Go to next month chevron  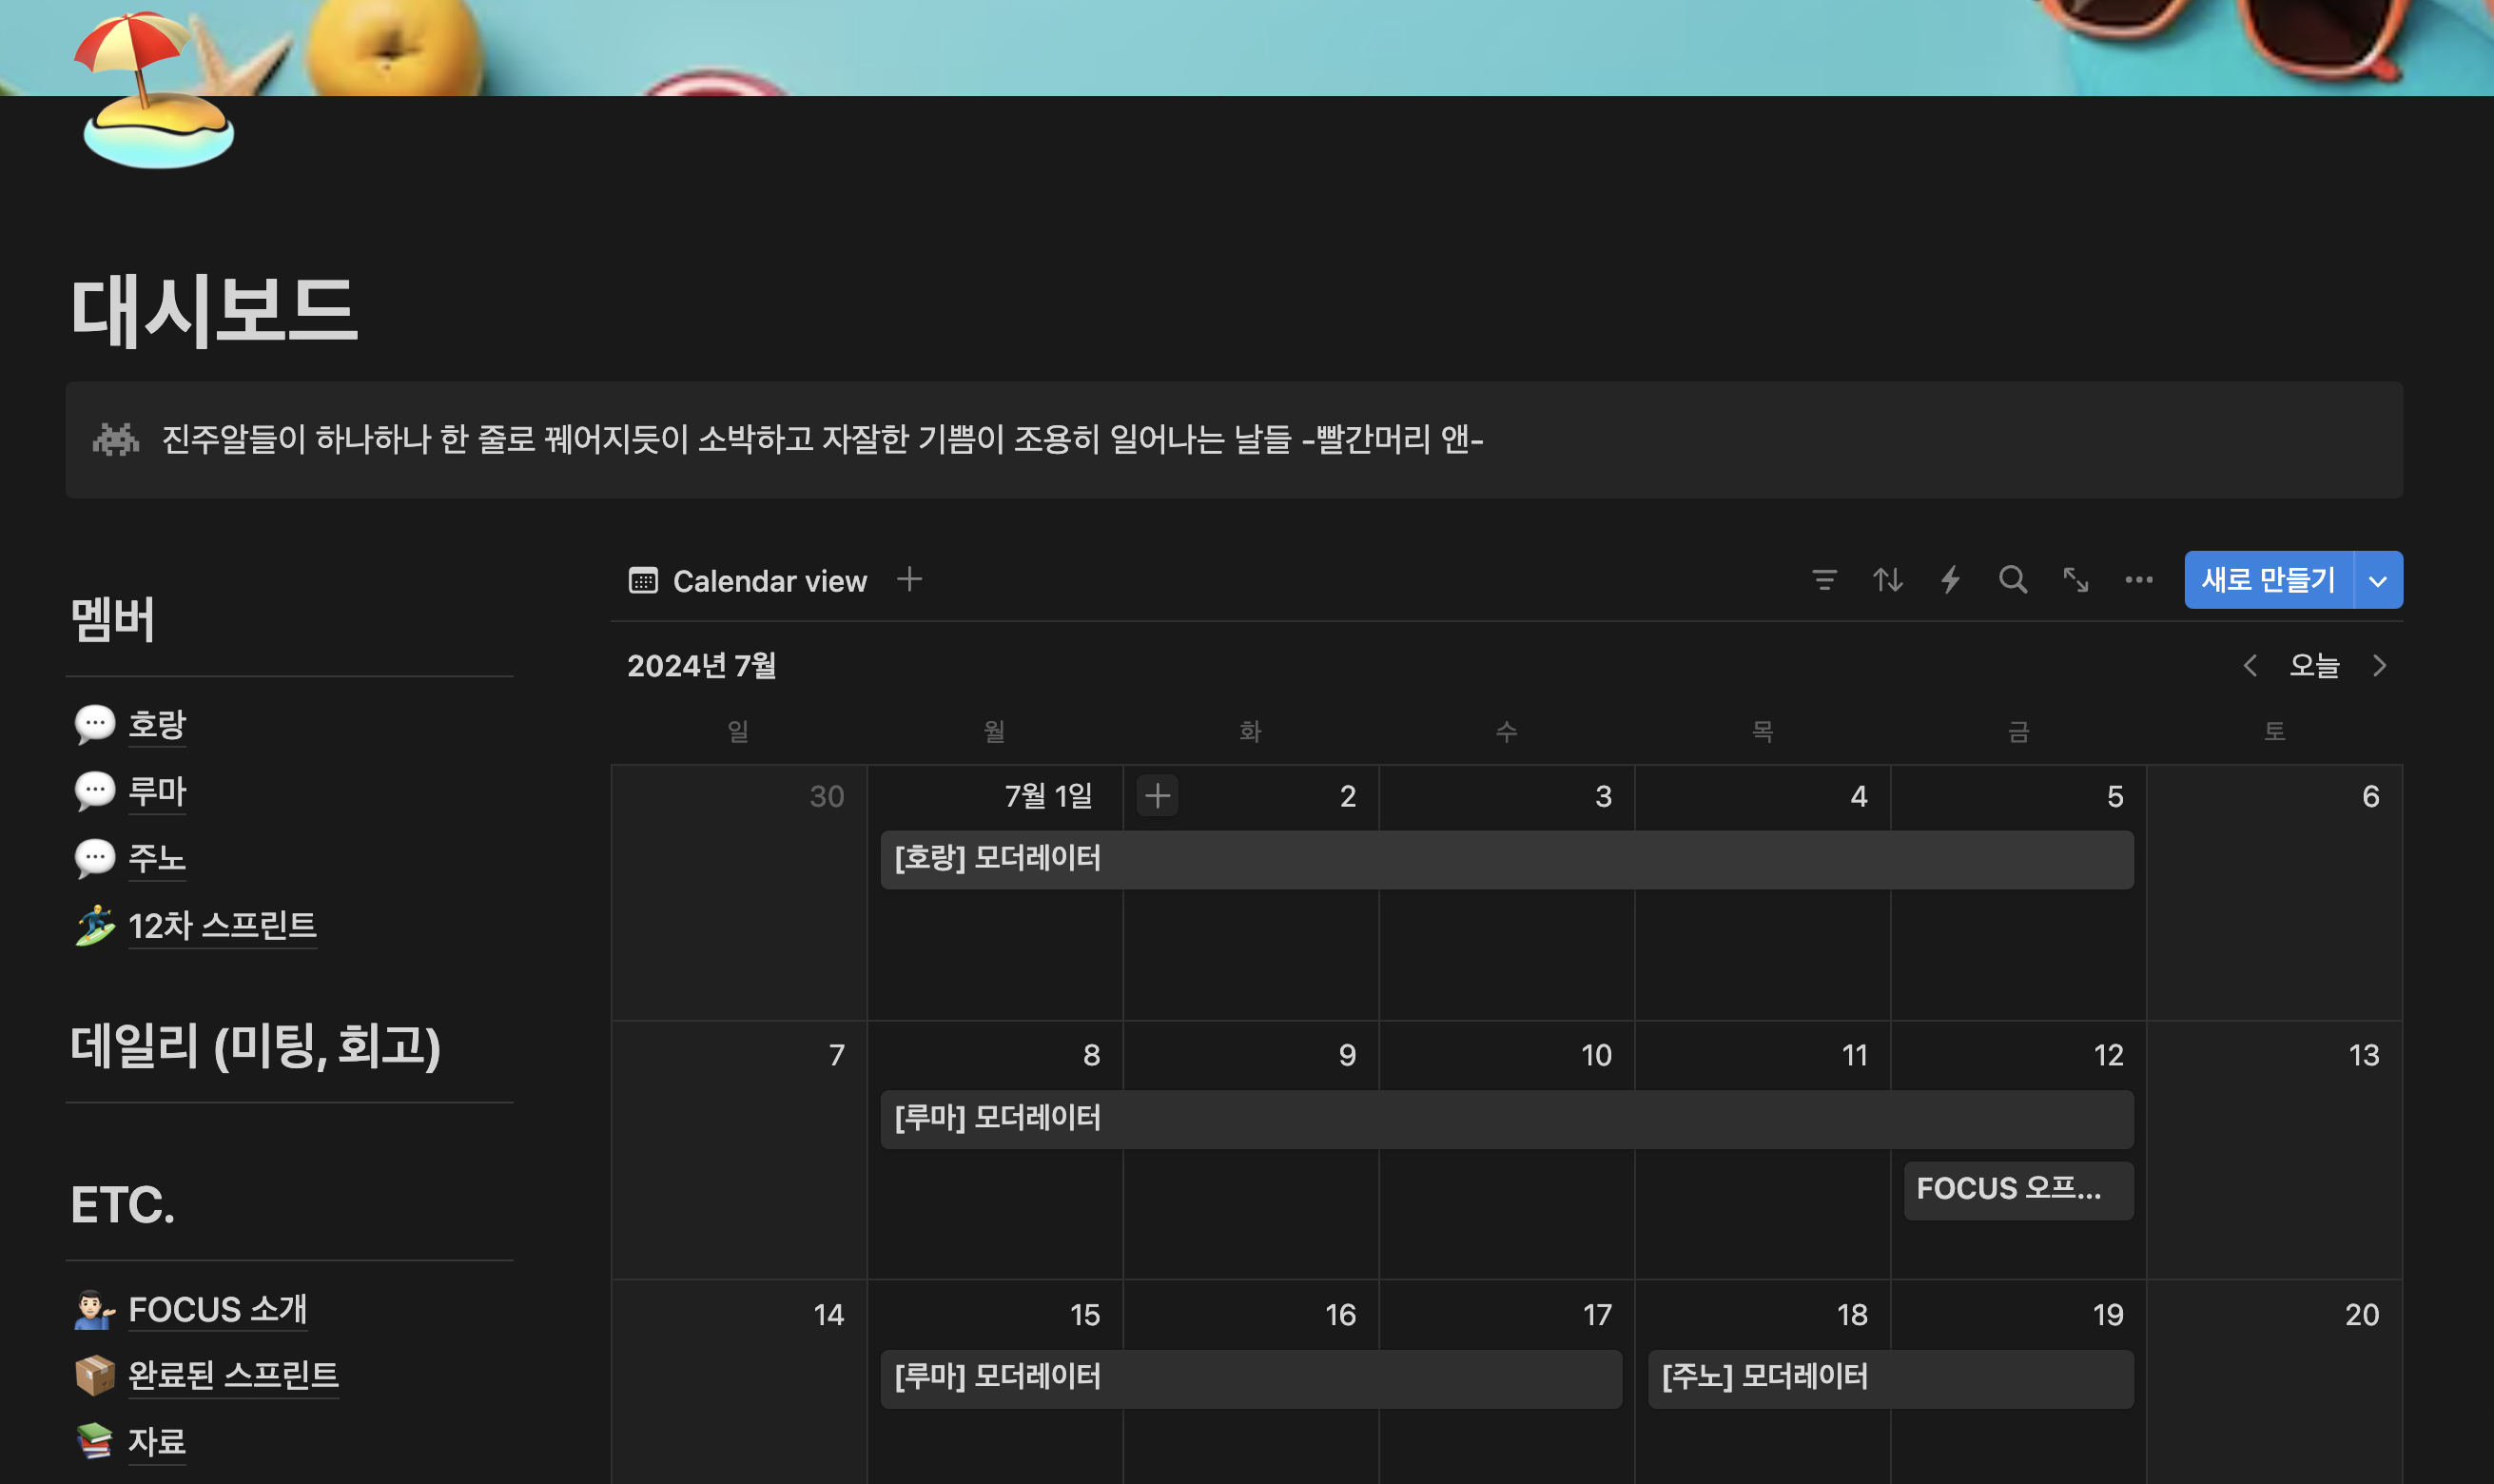coord(2379,666)
